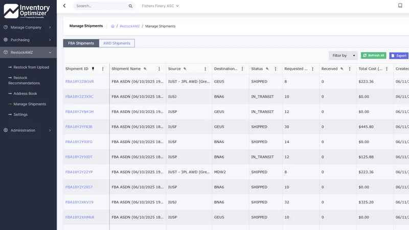Open Settings under RestockAMZ
Screen dimensions: 409x230
point(20,114)
